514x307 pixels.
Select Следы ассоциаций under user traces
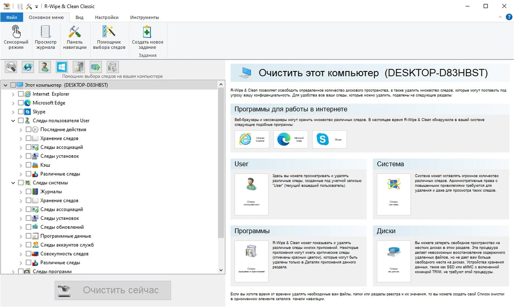click(x=62, y=147)
